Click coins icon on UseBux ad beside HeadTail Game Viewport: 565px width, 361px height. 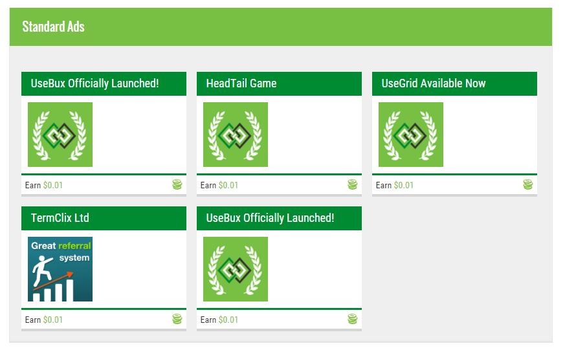tap(177, 184)
